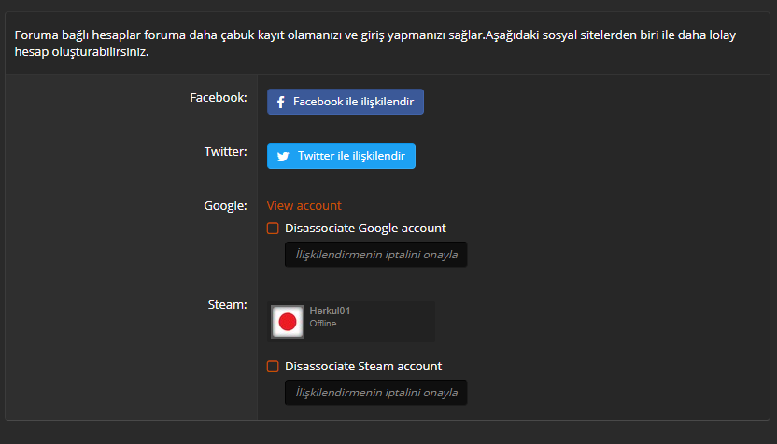Select the confirmation field under Steam disassociate
Screen dimensions: 777x444
tap(375, 393)
